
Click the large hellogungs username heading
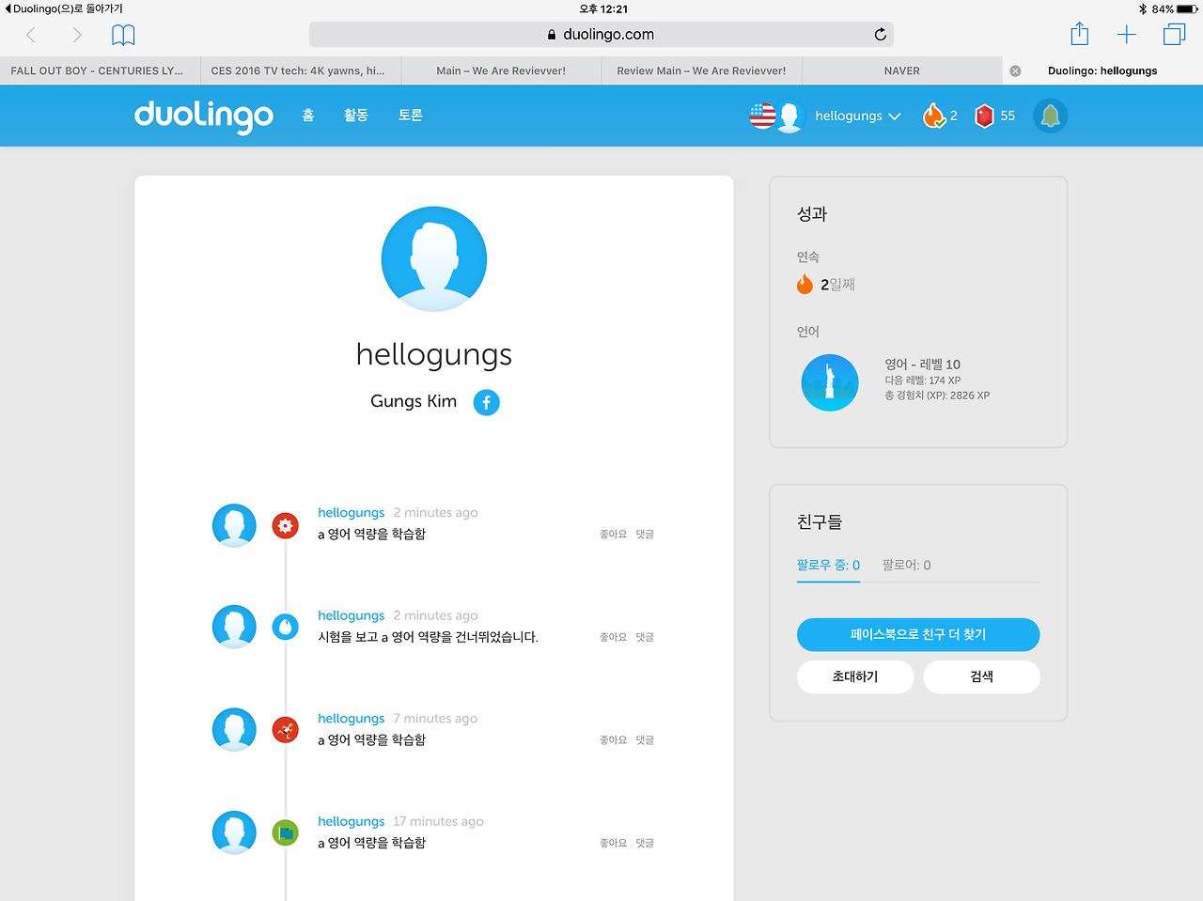click(x=434, y=354)
